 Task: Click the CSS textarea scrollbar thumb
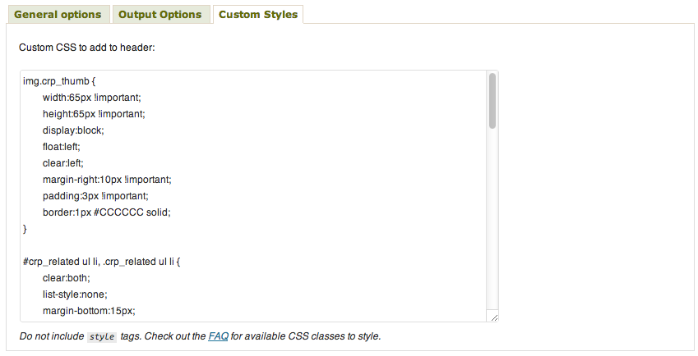(492, 101)
